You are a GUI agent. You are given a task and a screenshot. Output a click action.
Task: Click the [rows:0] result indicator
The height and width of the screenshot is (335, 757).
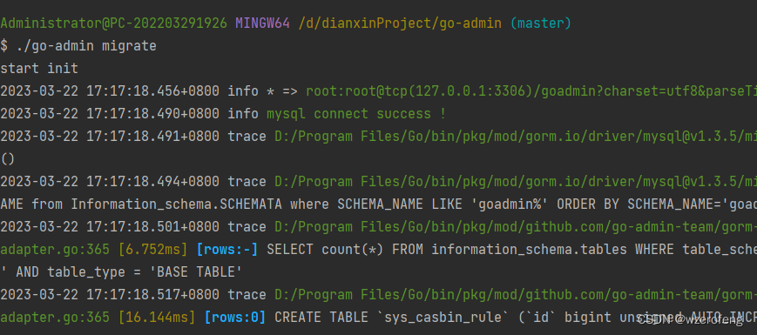point(235,318)
